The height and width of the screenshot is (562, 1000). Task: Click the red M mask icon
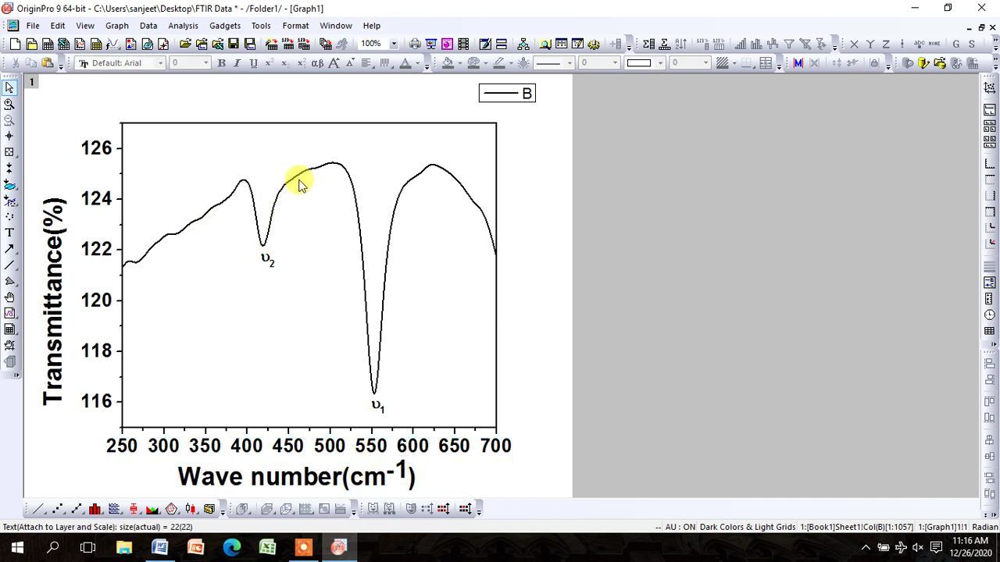click(798, 63)
